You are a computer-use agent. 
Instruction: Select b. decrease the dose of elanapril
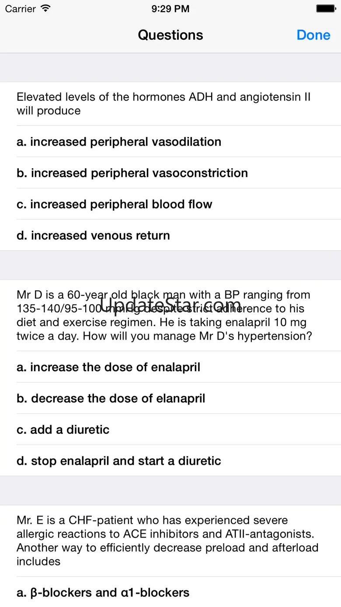[111, 398]
